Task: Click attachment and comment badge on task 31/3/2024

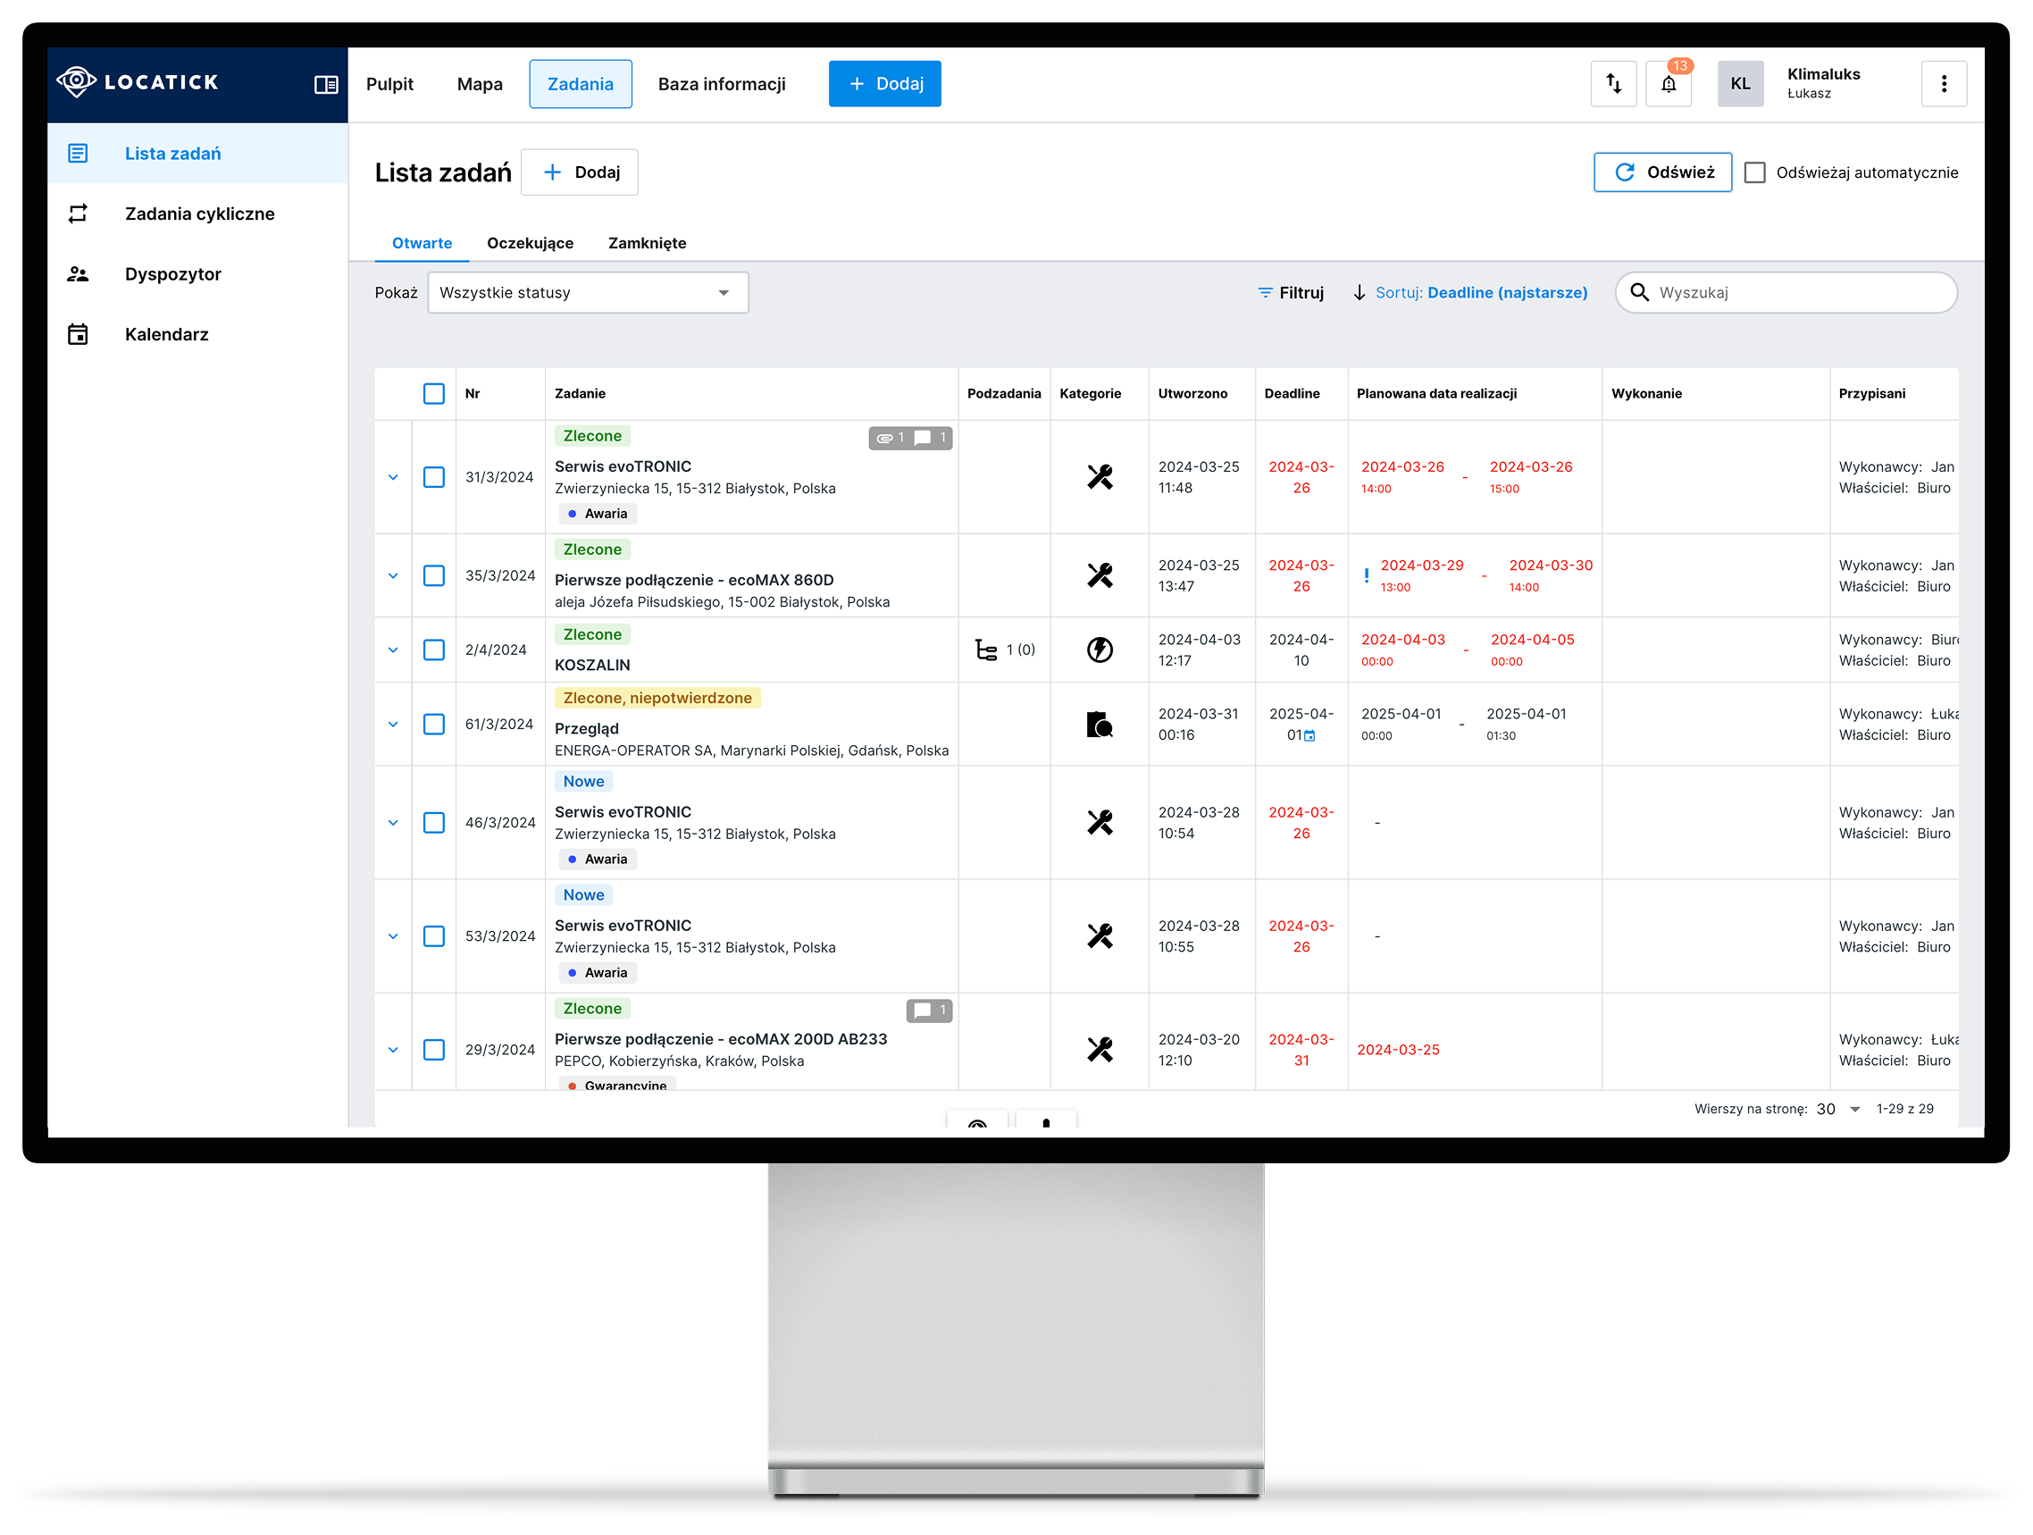Action: (910, 438)
